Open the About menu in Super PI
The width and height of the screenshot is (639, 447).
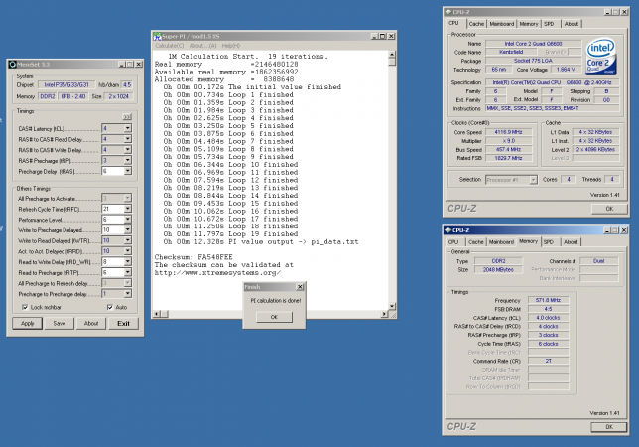pos(202,46)
